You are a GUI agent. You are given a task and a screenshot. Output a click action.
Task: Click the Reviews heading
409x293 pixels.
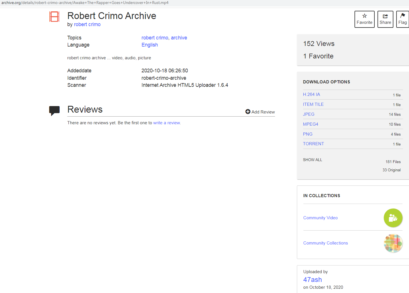tap(85, 109)
